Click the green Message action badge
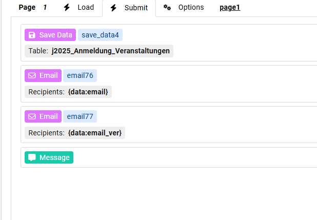Screen dimensions: 317x220 49,157
